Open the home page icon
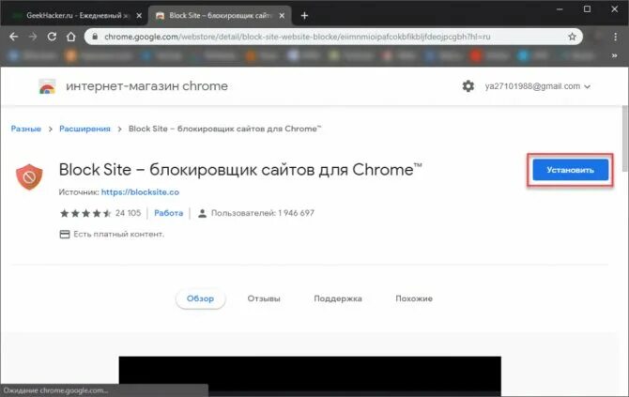Viewport: 629px width, 397px height. 71,37
